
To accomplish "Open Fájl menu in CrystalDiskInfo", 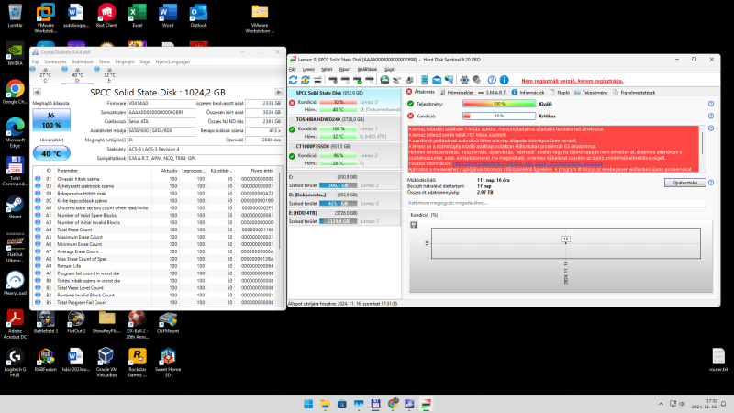I will click(x=35, y=61).
